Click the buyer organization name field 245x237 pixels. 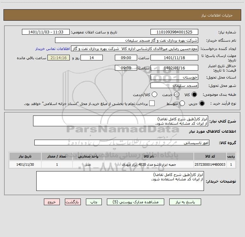127,40
